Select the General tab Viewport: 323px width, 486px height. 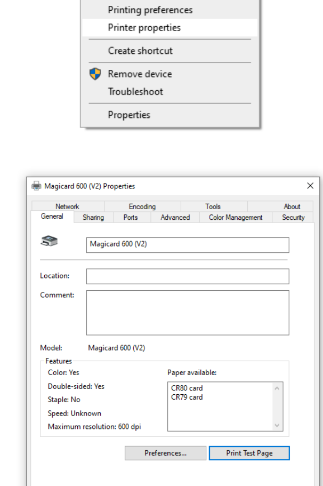click(x=52, y=217)
